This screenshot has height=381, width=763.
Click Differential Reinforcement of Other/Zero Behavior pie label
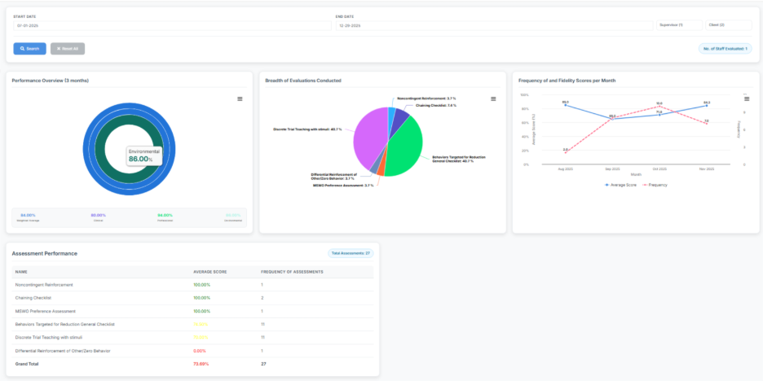tap(334, 177)
